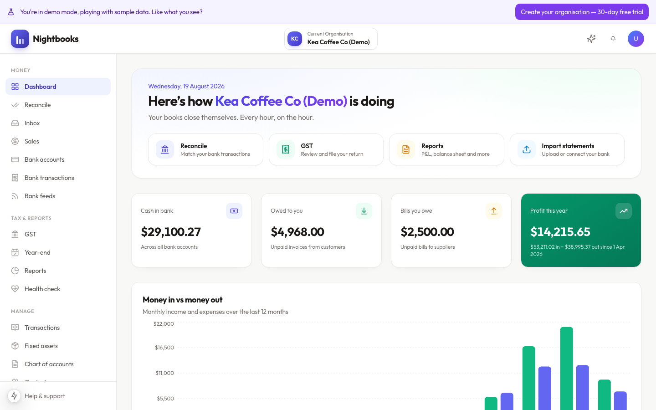The width and height of the screenshot is (656, 410).
Task: Click the Profit this year trend icon
Action: point(624,211)
